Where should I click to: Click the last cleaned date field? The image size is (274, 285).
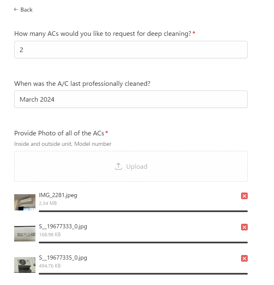(131, 100)
